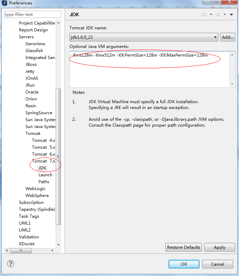Select UML1 in the tree
This screenshot has width=239, height=276.
point(25,223)
